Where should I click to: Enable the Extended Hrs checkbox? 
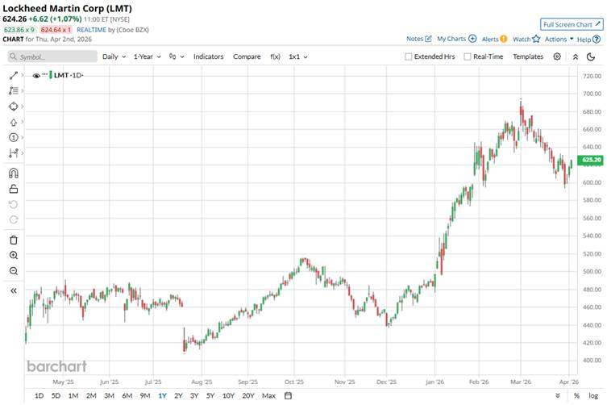click(x=409, y=56)
